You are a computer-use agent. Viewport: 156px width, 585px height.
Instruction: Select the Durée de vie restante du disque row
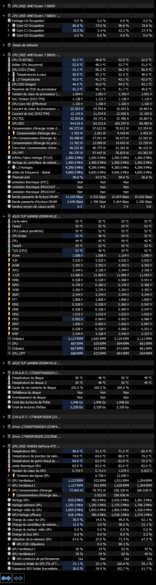pyautogui.click(x=78, y=388)
